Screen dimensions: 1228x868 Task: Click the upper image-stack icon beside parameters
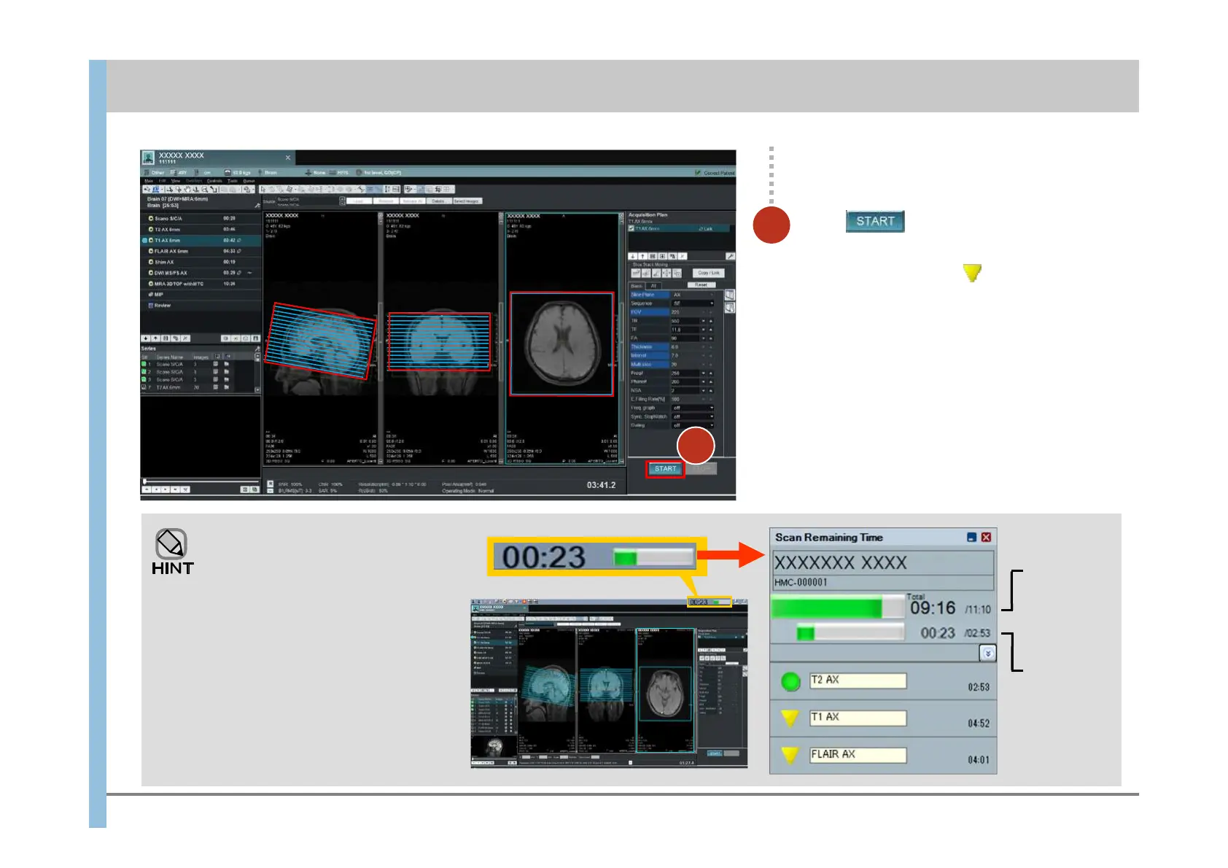click(x=729, y=295)
